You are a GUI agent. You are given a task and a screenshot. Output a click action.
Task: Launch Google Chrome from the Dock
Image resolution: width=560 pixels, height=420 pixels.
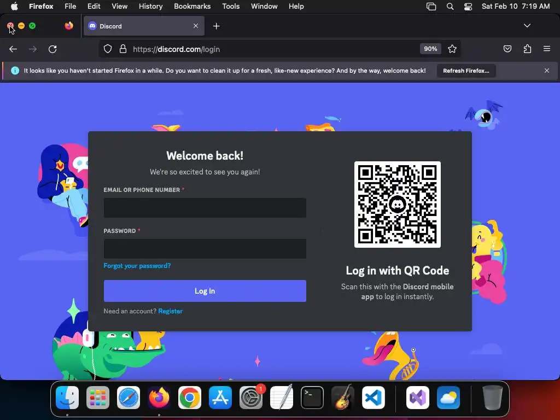tap(190, 398)
